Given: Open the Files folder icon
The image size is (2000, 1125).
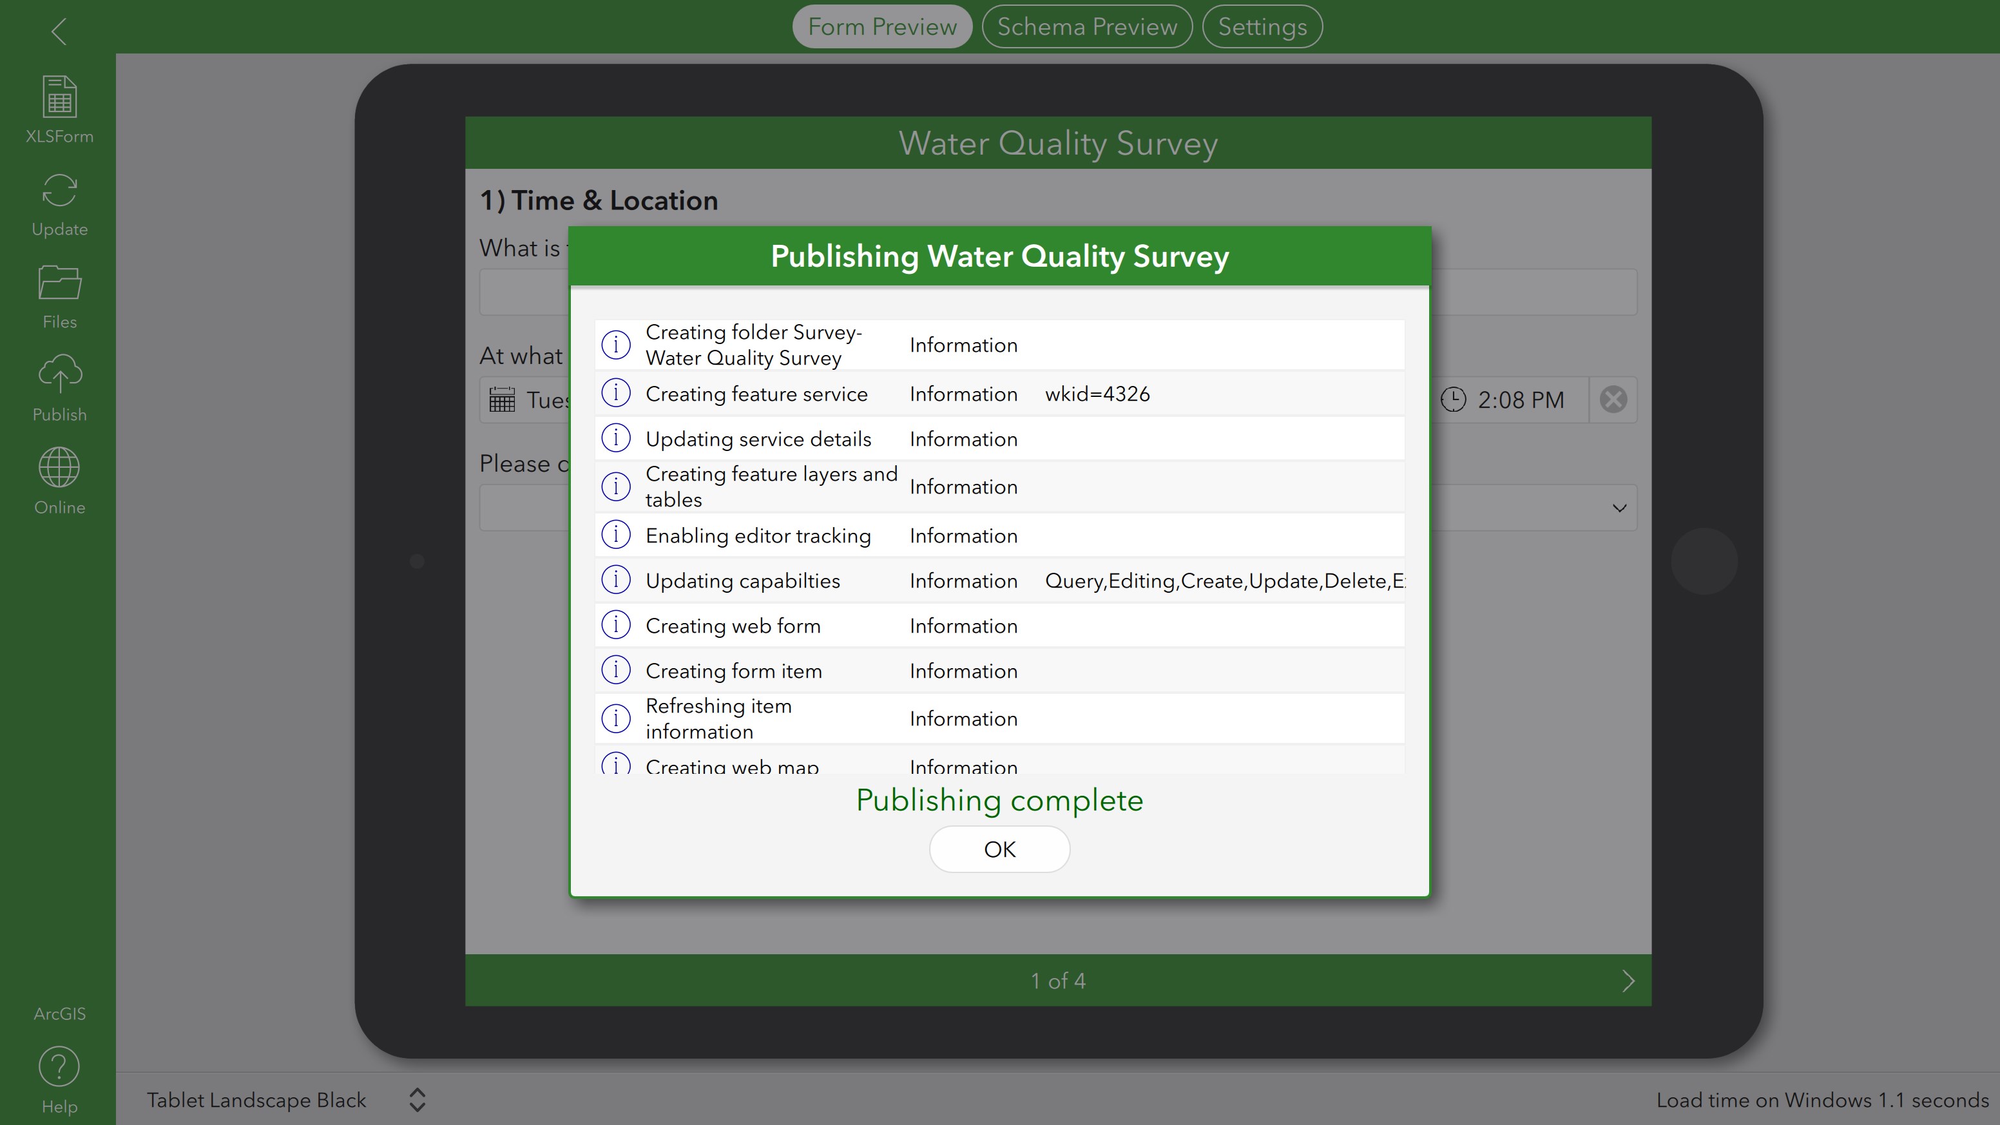Looking at the screenshot, I should (x=59, y=284).
